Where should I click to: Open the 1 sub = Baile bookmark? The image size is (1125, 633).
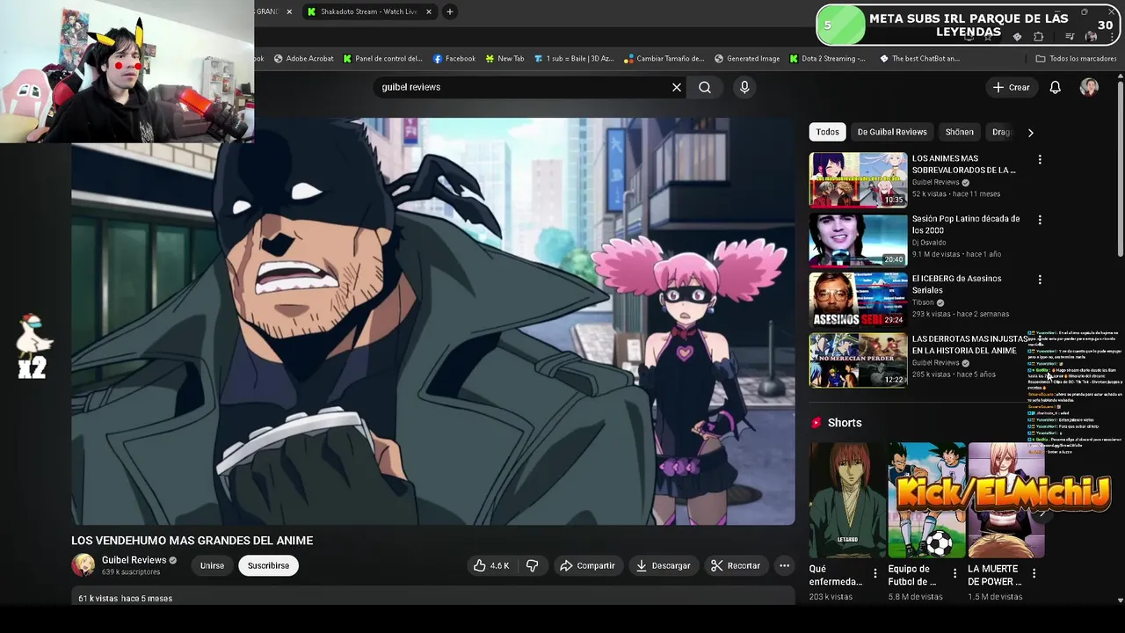coord(573,59)
